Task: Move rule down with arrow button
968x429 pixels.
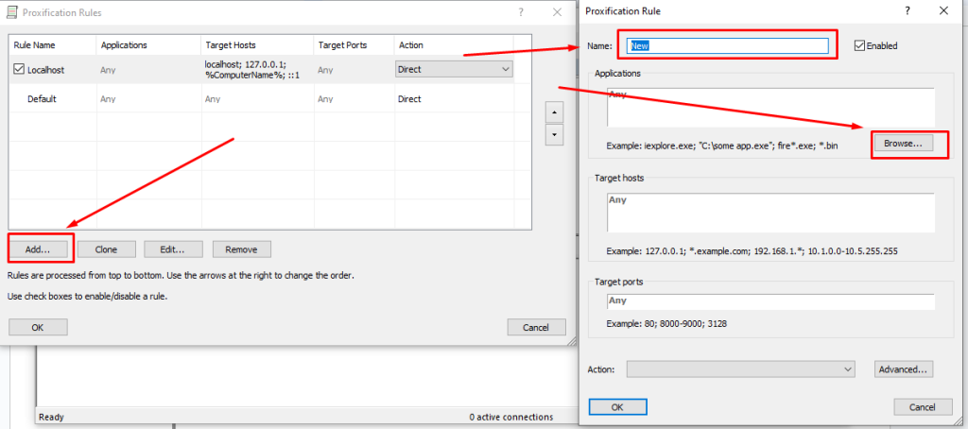Action: (554, 134)
